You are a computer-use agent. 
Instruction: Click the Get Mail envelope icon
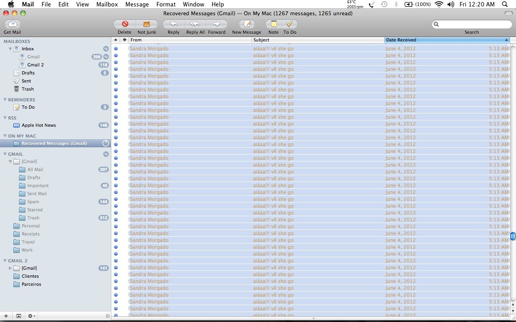pos(12,24)
